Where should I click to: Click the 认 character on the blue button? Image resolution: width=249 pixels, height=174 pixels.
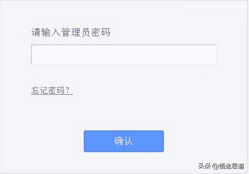coord(129,141)
